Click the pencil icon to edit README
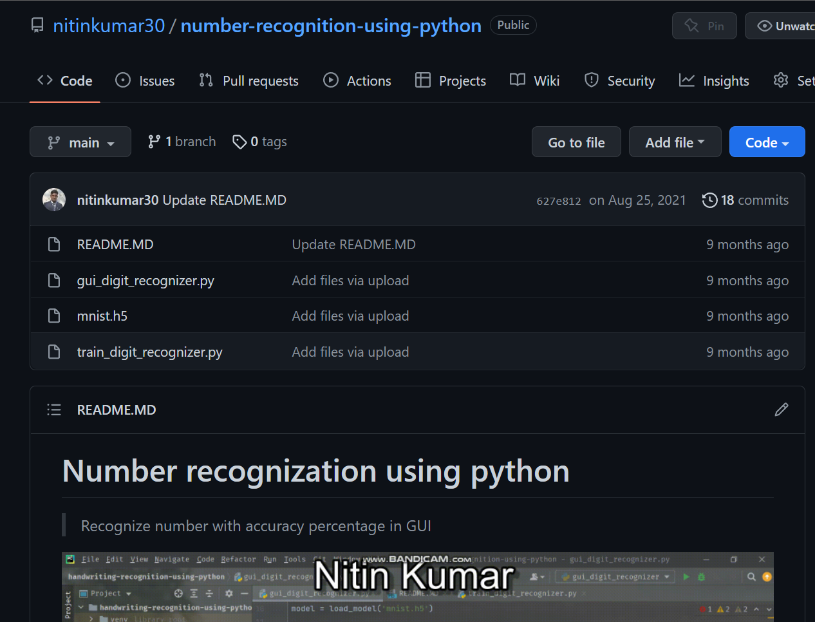The image size is (815, 622). (781, 410)
